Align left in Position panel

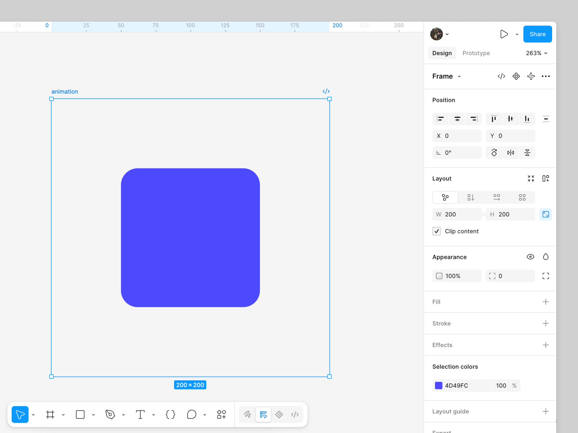(x=440, y=119)
